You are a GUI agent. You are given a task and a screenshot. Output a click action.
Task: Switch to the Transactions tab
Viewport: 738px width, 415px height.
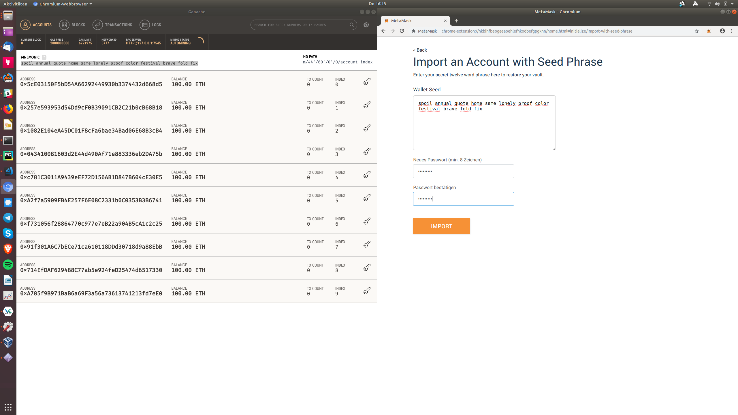[112, 25]
